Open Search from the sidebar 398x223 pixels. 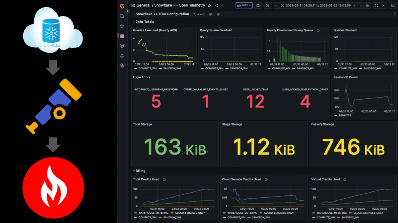[122, 16]
